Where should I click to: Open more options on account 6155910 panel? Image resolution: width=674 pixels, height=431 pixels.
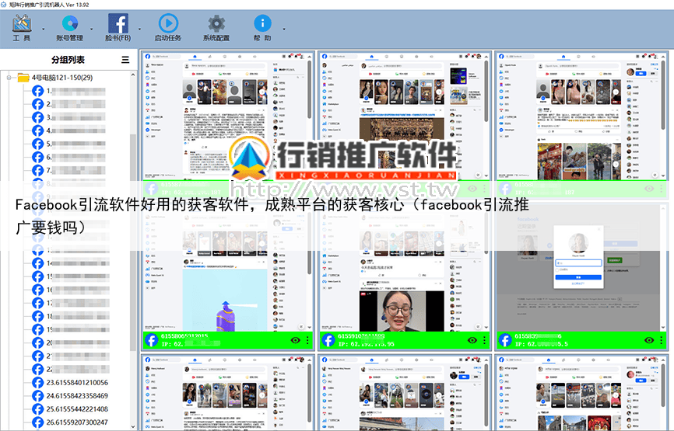(484, 340)
